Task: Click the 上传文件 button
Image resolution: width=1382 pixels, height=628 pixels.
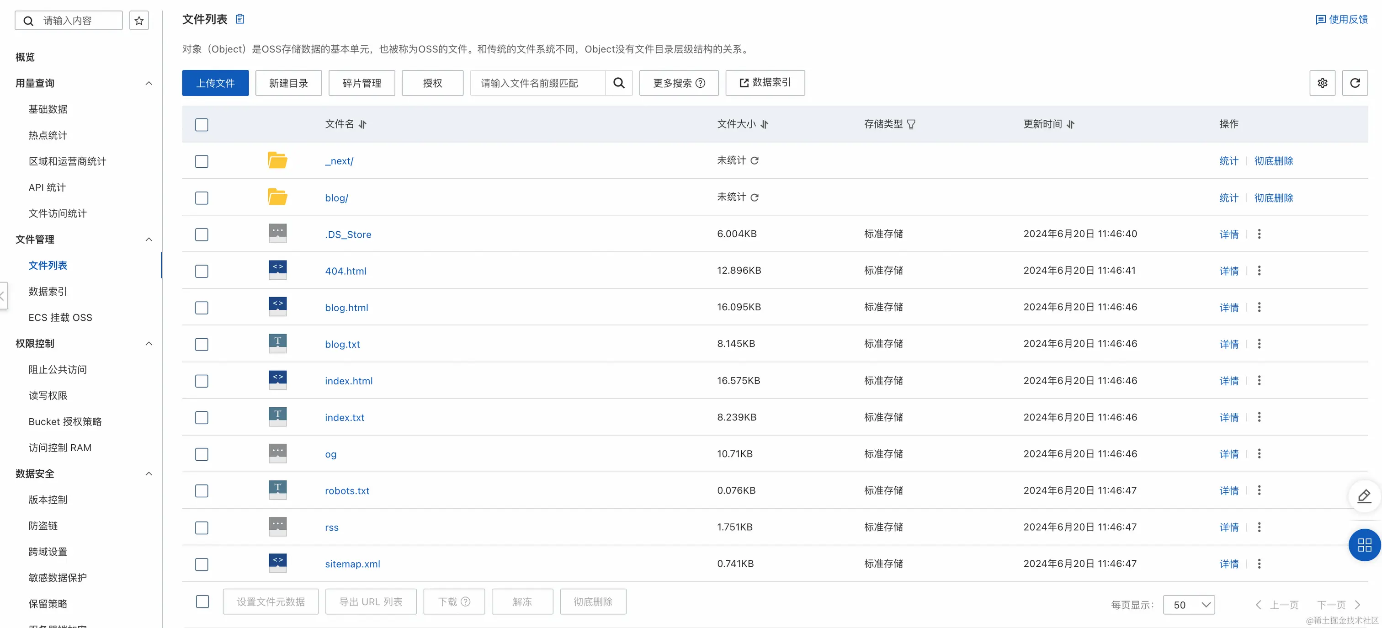Action: pos(215,83)
